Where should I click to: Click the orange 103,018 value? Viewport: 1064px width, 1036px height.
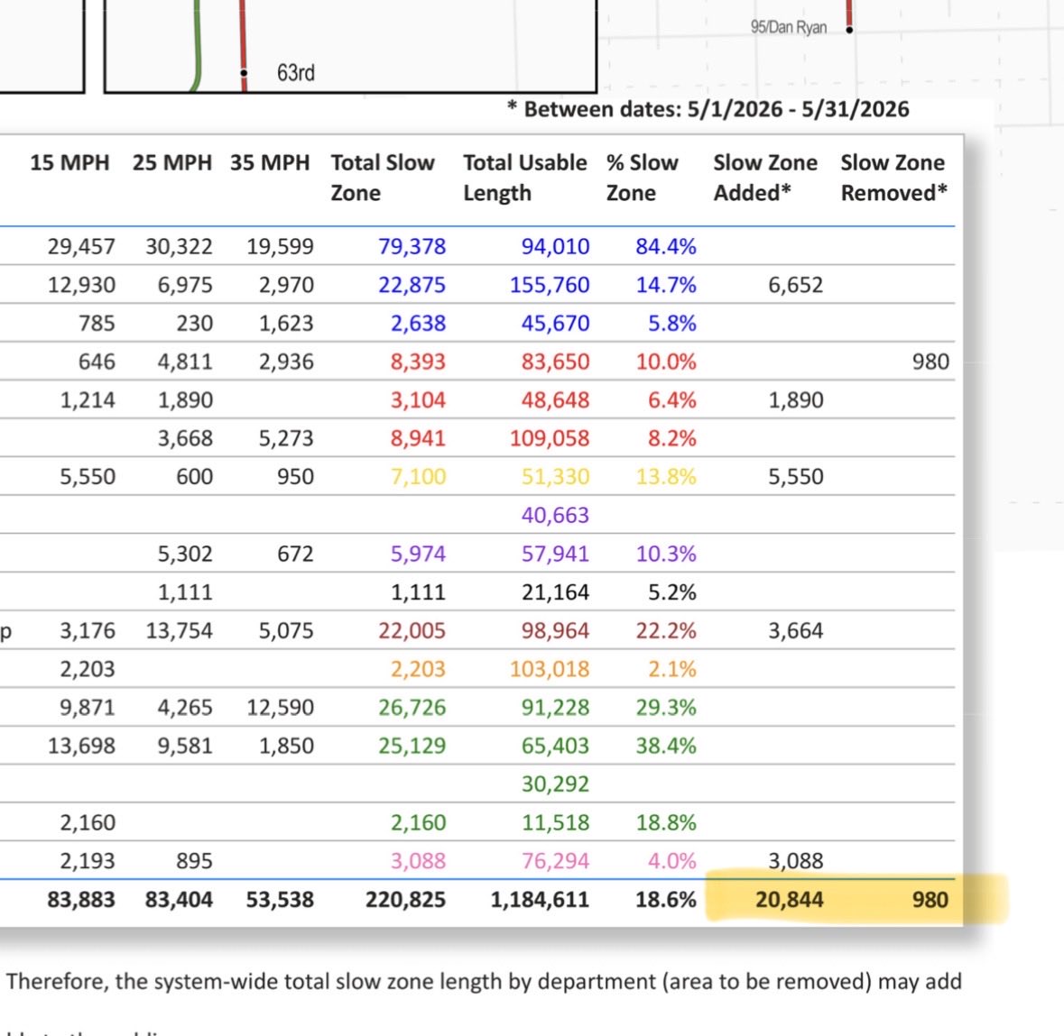(550, 669)
